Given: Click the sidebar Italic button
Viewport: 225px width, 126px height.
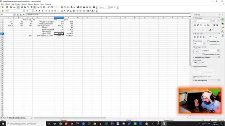Looking at the screenshot, I should (x=198, y=25).
